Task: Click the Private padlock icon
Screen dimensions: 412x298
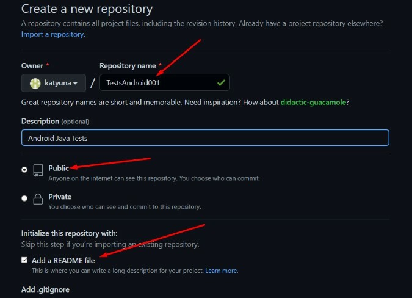Action: point(38,199)
